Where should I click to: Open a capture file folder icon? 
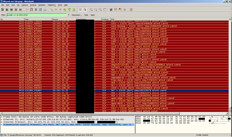pos(27,9)
